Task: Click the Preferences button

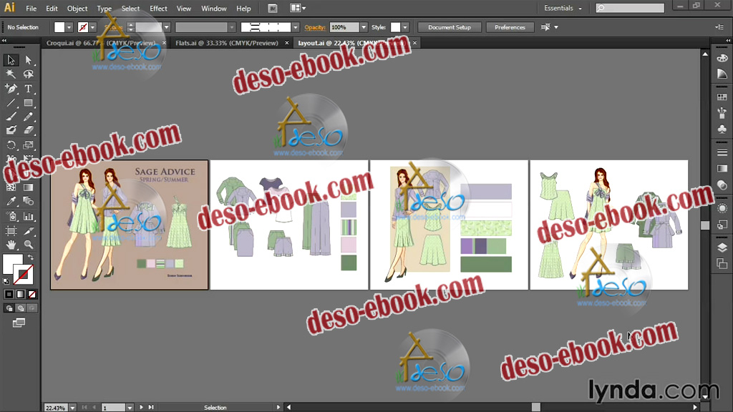Action: coord(510,27)
